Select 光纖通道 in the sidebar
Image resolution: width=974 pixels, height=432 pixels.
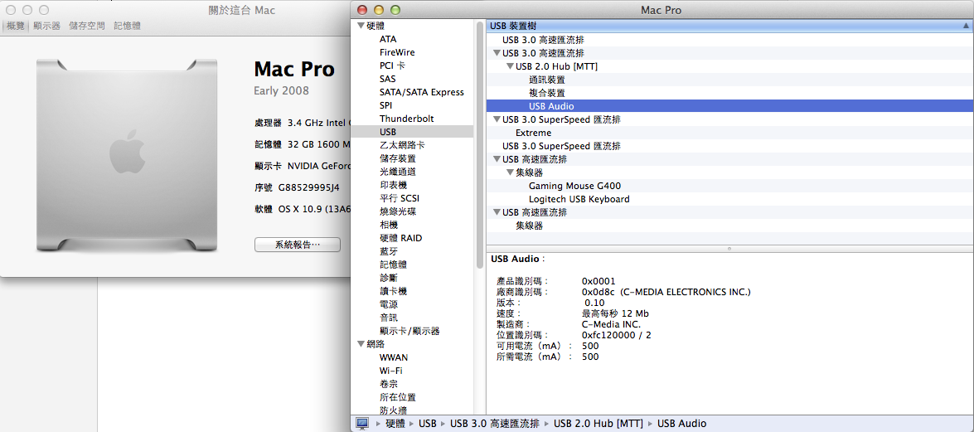click(x=398, y=172)
